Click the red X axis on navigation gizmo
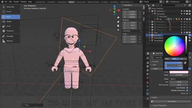 pyautogui.click(x=119, y=10)
